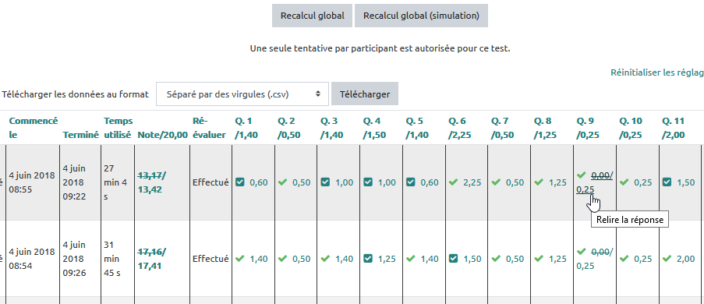Click first row Q. 4 checkbox-style grade icon
704x304 pixels.
[368, 182]
